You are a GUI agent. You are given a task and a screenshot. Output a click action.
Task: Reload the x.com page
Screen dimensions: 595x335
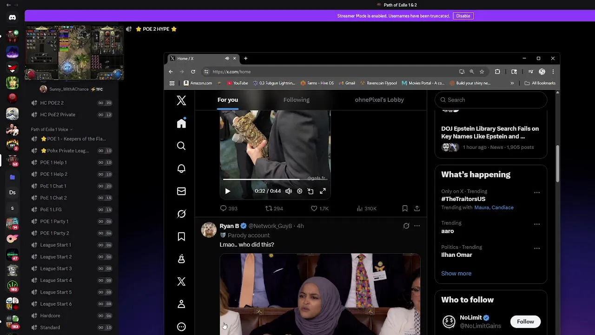point(193,72)
